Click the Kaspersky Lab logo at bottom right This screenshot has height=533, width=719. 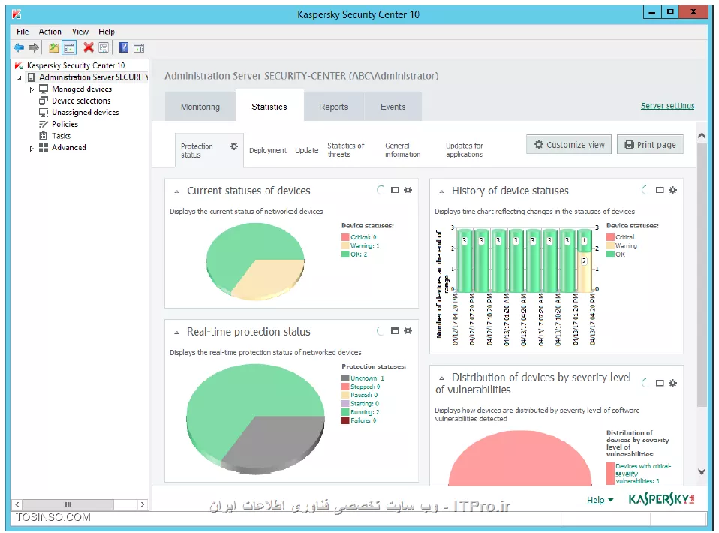click(x=661, y=499)
